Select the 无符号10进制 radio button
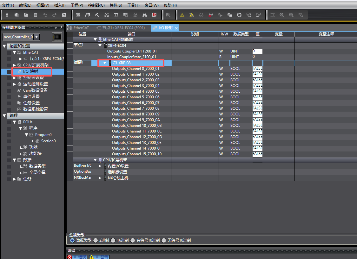This screenshot has width=357, height=259. pos(164,240)
